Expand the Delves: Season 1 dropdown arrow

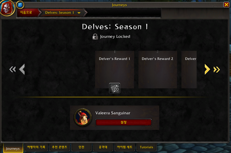pos(79,13)
